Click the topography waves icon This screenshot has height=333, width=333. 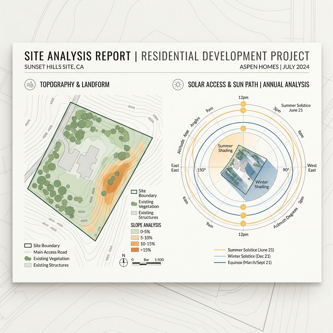30,85
